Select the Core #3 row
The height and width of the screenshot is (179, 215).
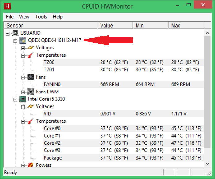[x=123, y=150]
